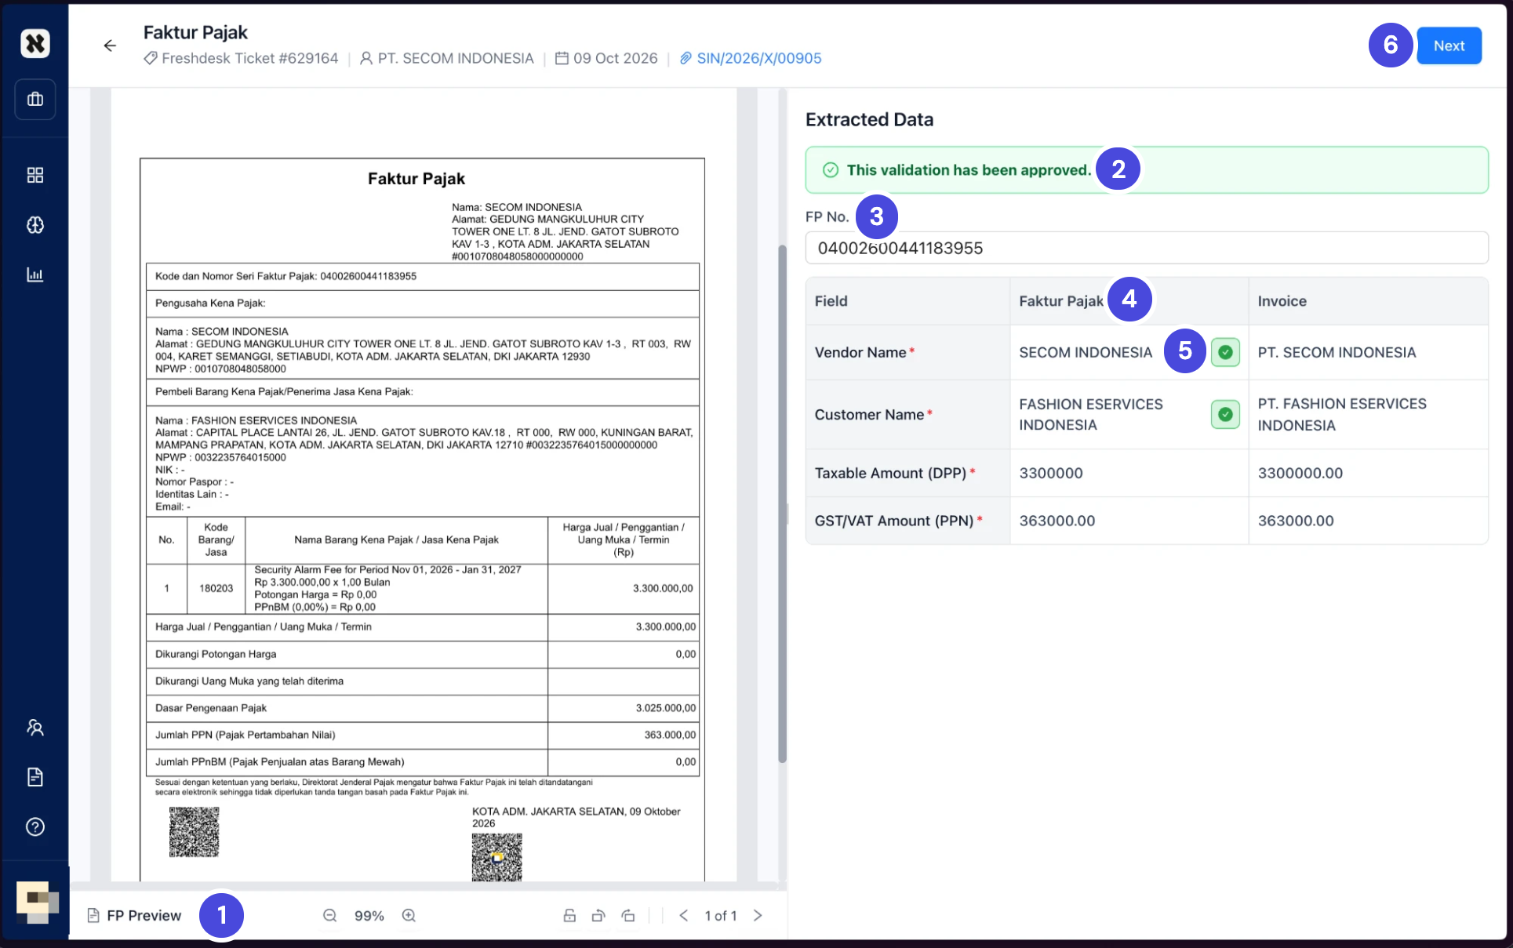Go to the previous page of the preview

point(683,915)
